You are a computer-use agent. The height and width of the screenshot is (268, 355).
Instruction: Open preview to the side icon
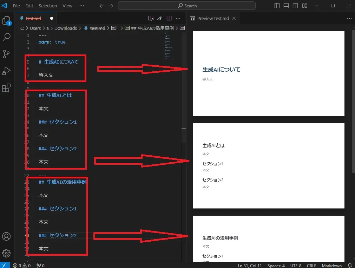(x=151, y=18)
